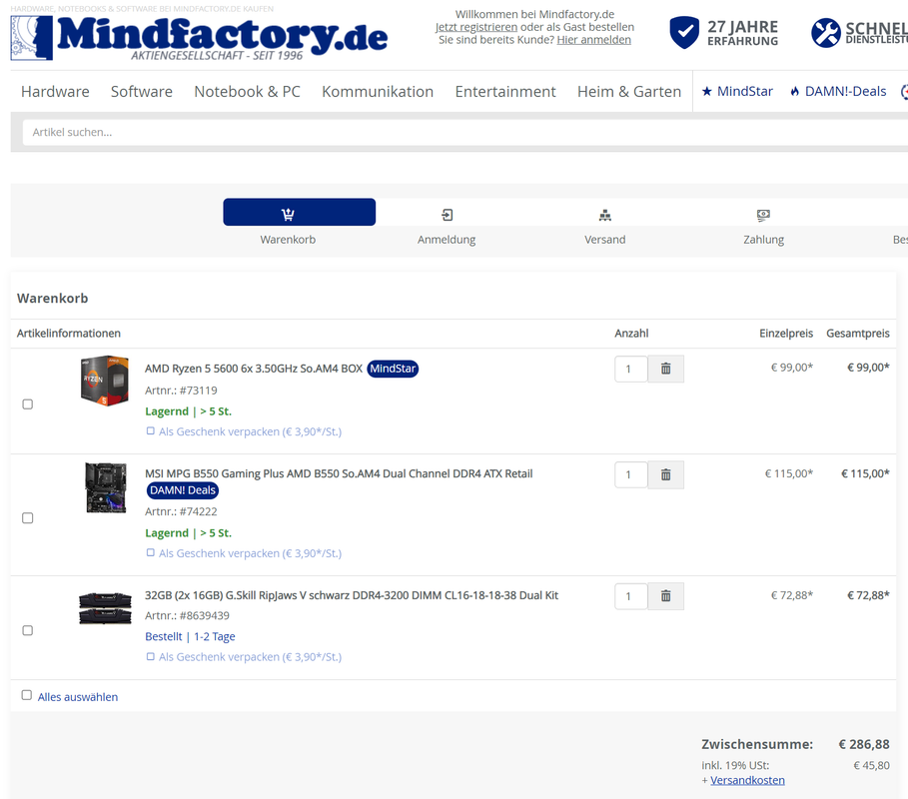The image size is (908, 799).
Task: Click the MindStar badge on the Ryzen item
Action: [393, 369]
